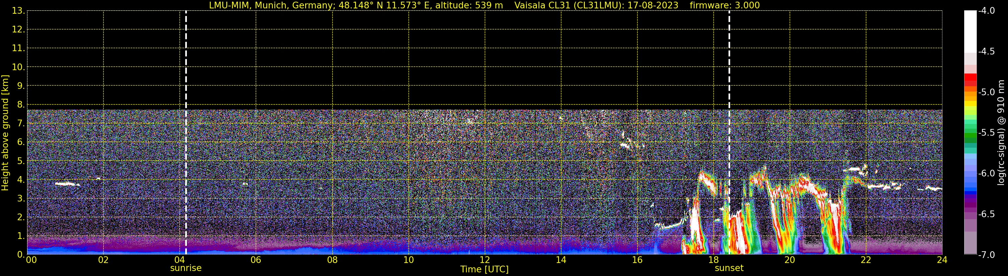This screenshot has height=276, width=1008.
Task: Click the white top segment of the colorbar
Action: pyautogui.click(x=970, y=31)
